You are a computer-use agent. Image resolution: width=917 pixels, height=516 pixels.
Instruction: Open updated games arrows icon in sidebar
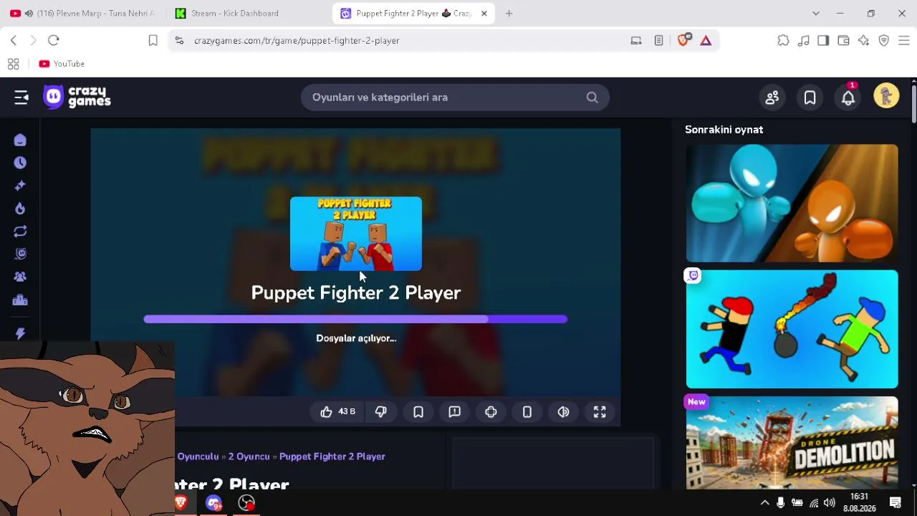pyautogui.click(x=20, y=231)
